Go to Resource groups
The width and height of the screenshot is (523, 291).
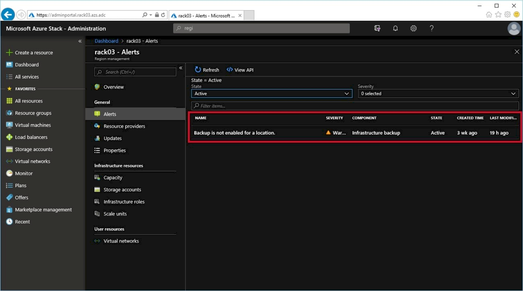click(x=33, y=113)
